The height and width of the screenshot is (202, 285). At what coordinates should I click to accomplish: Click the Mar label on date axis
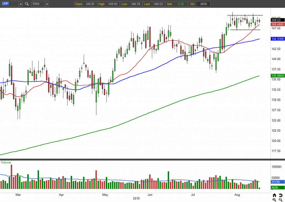[18, 195]
